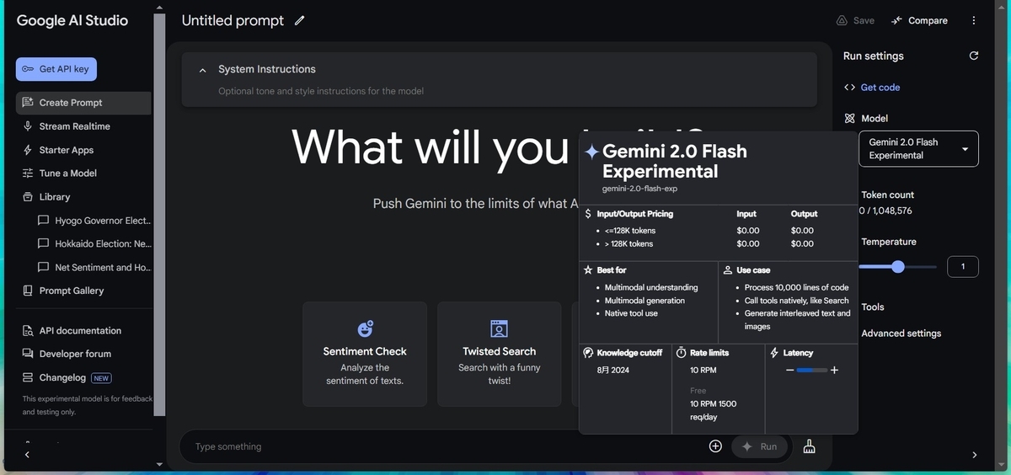This screenshot has height=475, width=1011.
Task: Click the Latency indicator bar in tooltip
Action: [812, 370]
